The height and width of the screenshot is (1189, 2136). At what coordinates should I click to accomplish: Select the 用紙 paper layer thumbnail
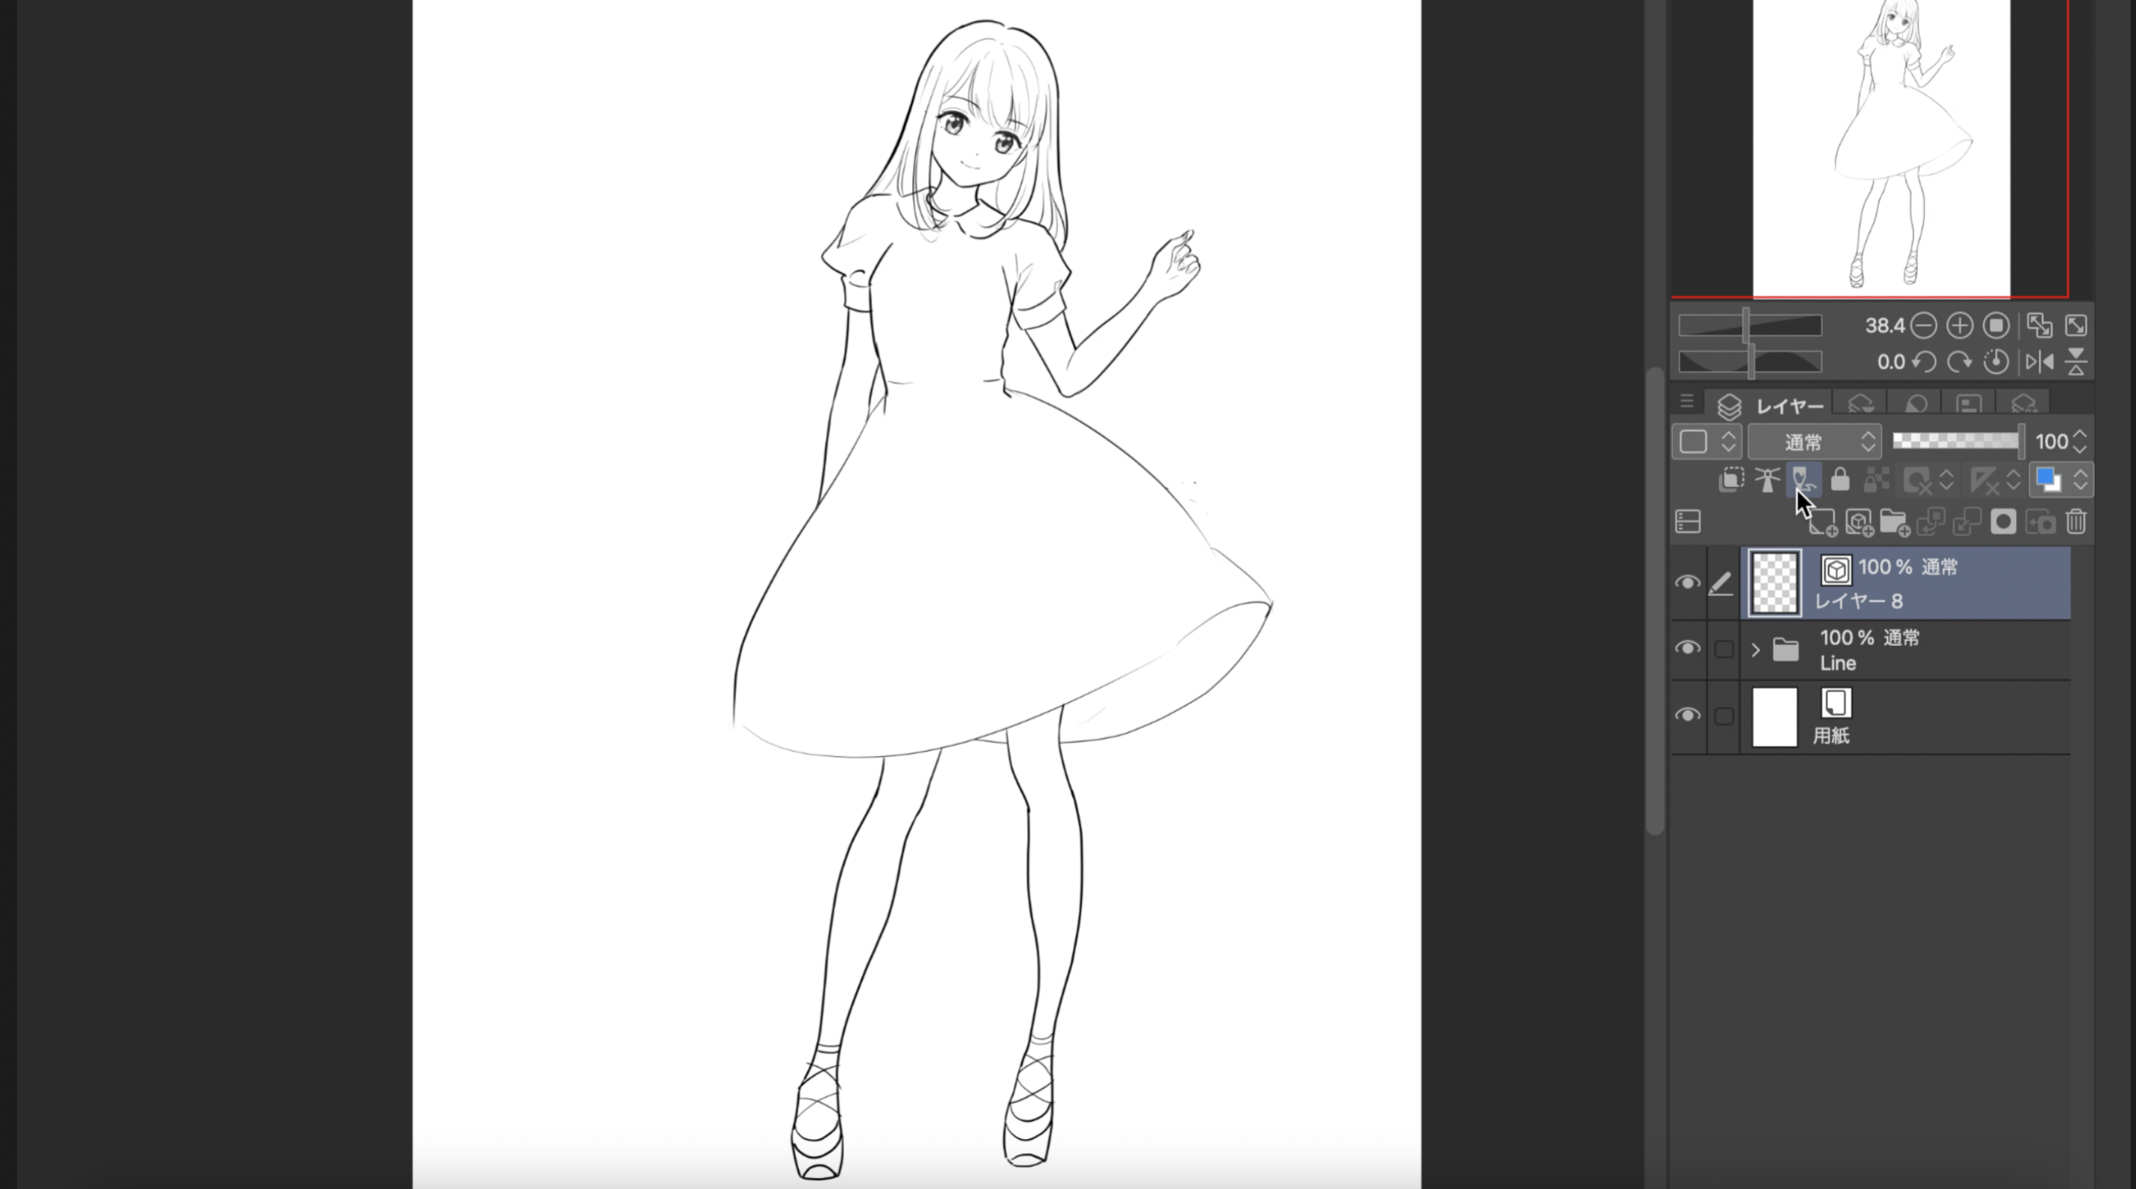coord(1774,718)
